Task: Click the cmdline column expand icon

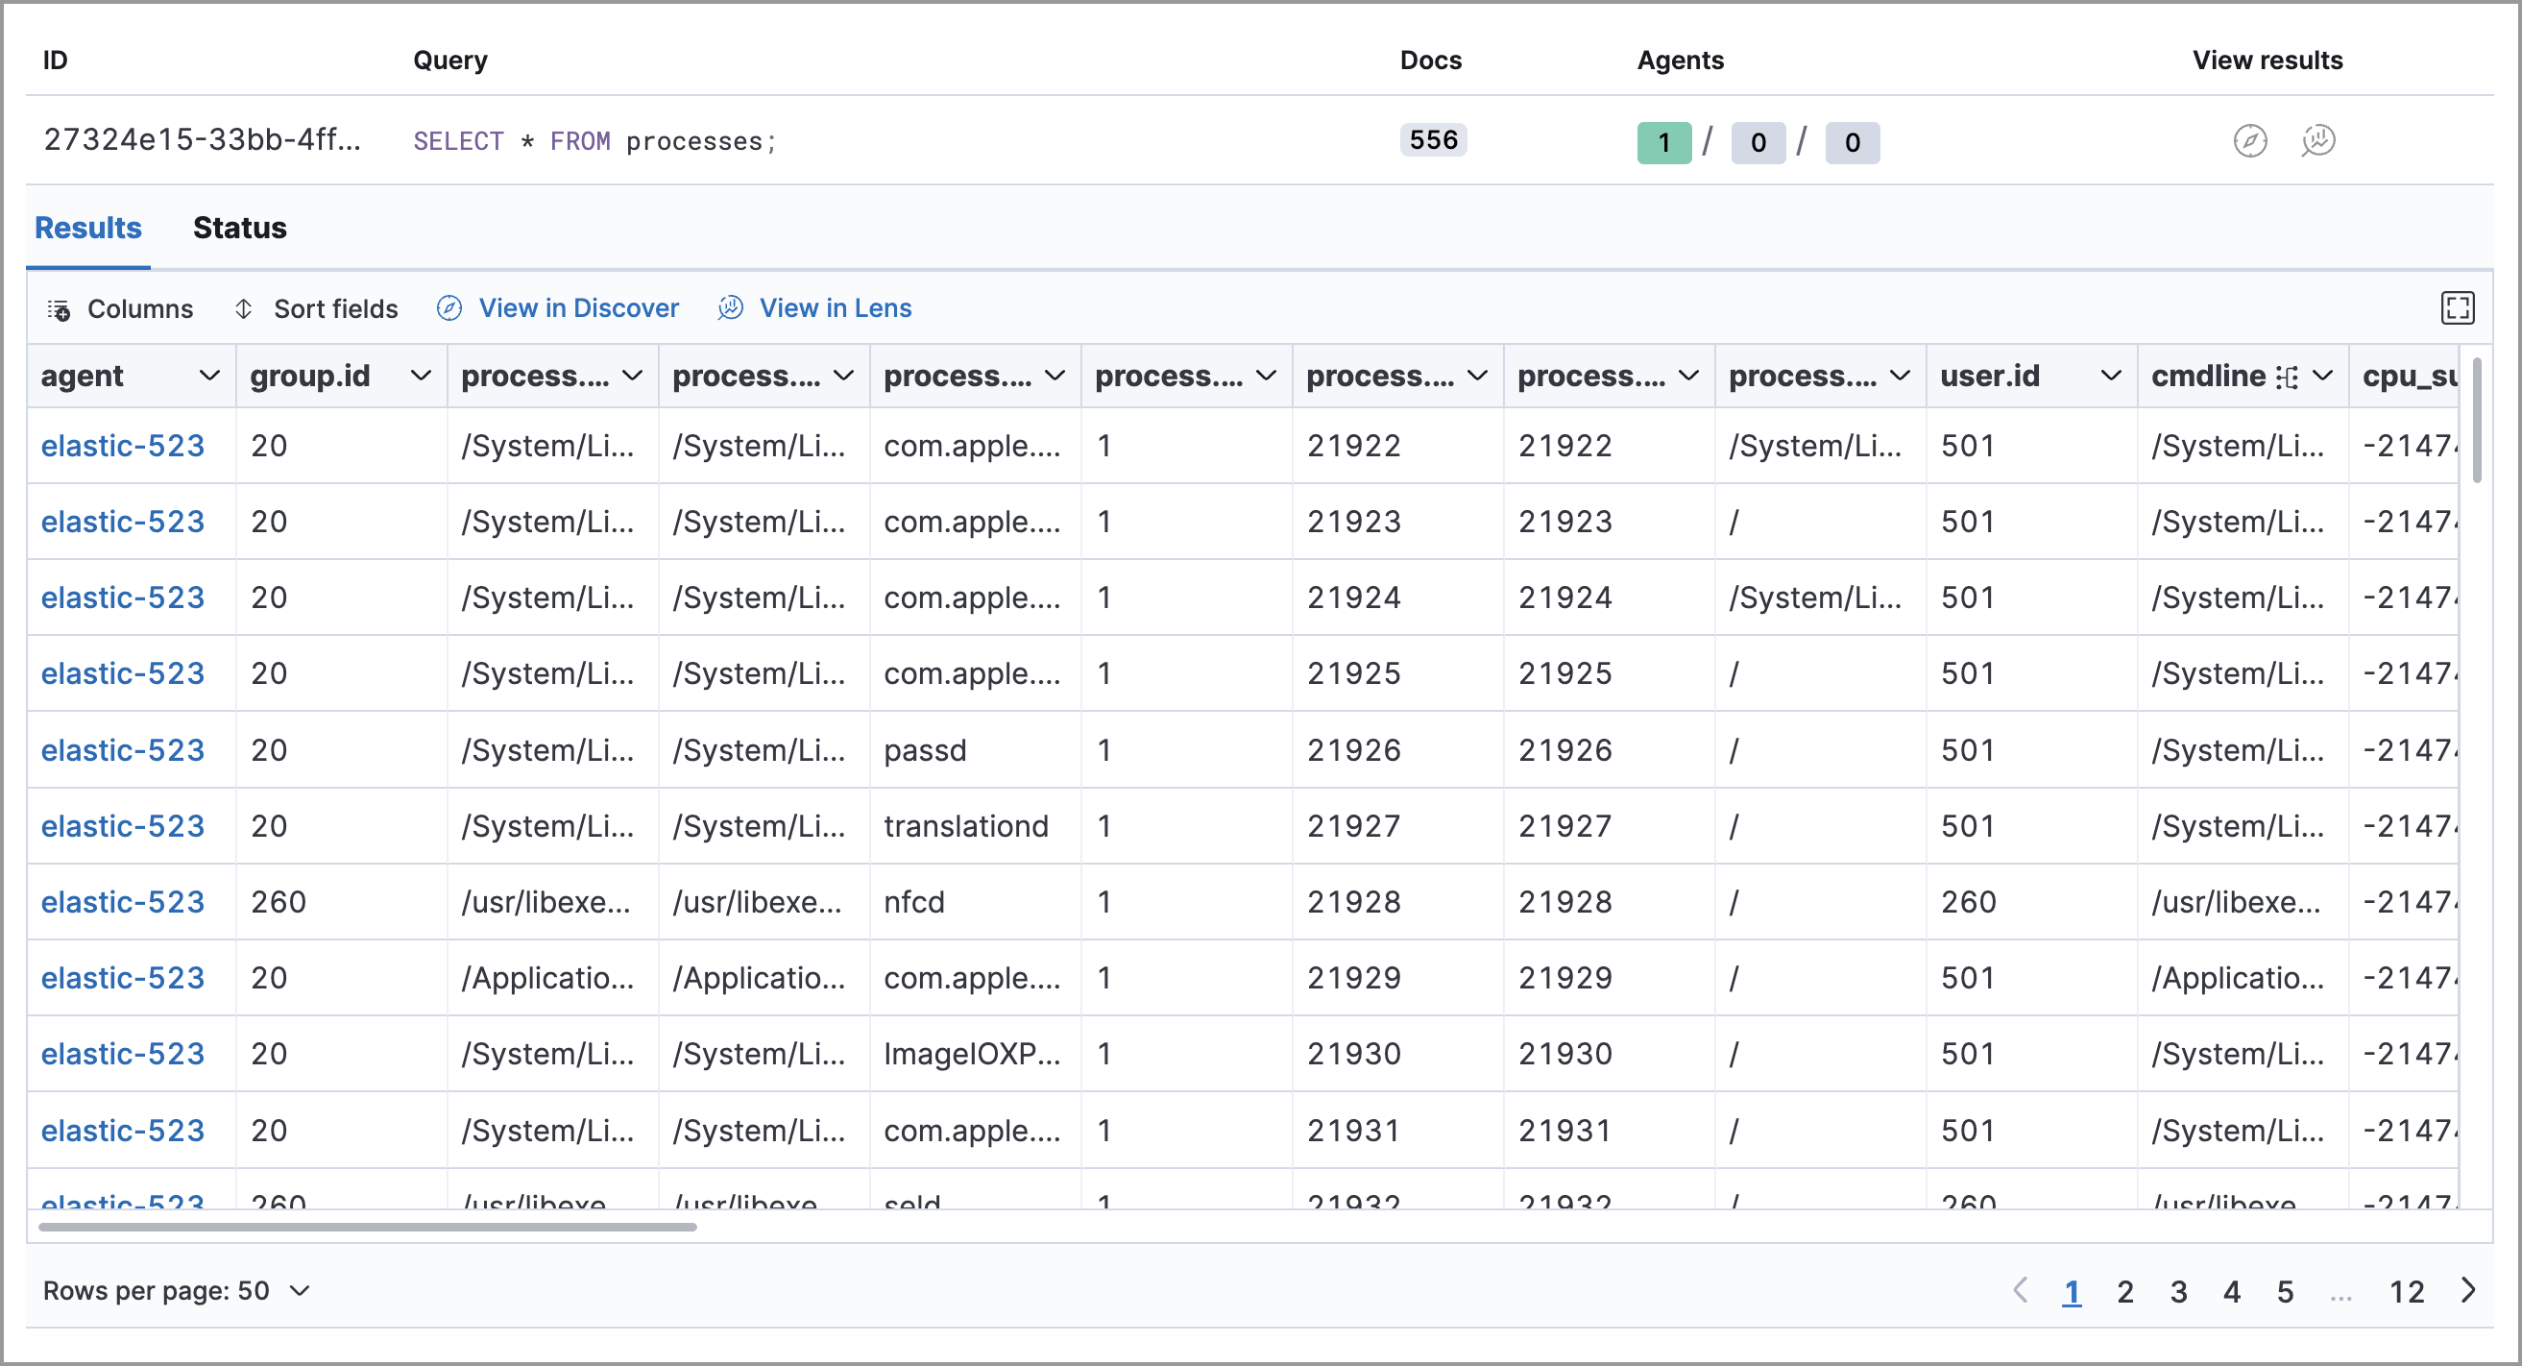Action: [2286, 377]
